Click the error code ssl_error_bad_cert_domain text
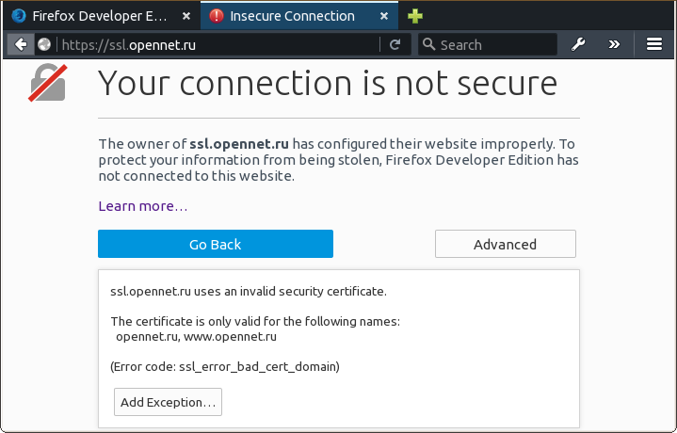This screenshot has width=677, height=433. tap(225, 366)
